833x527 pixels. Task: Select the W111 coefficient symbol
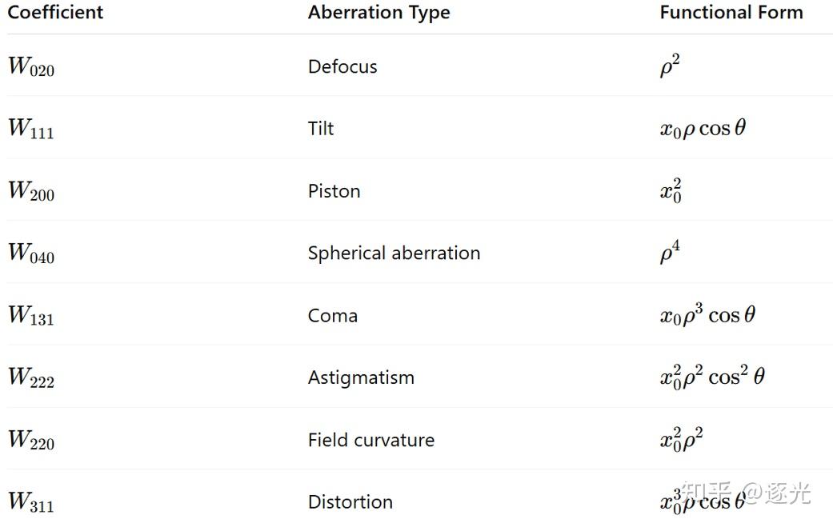pyautogui.click(x=31, y=130)
